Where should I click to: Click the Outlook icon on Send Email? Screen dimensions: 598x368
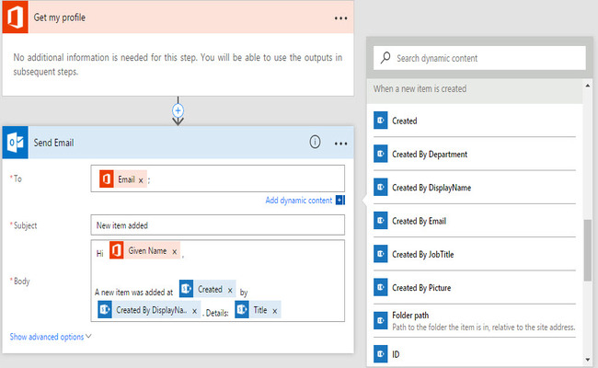point(17,143)
